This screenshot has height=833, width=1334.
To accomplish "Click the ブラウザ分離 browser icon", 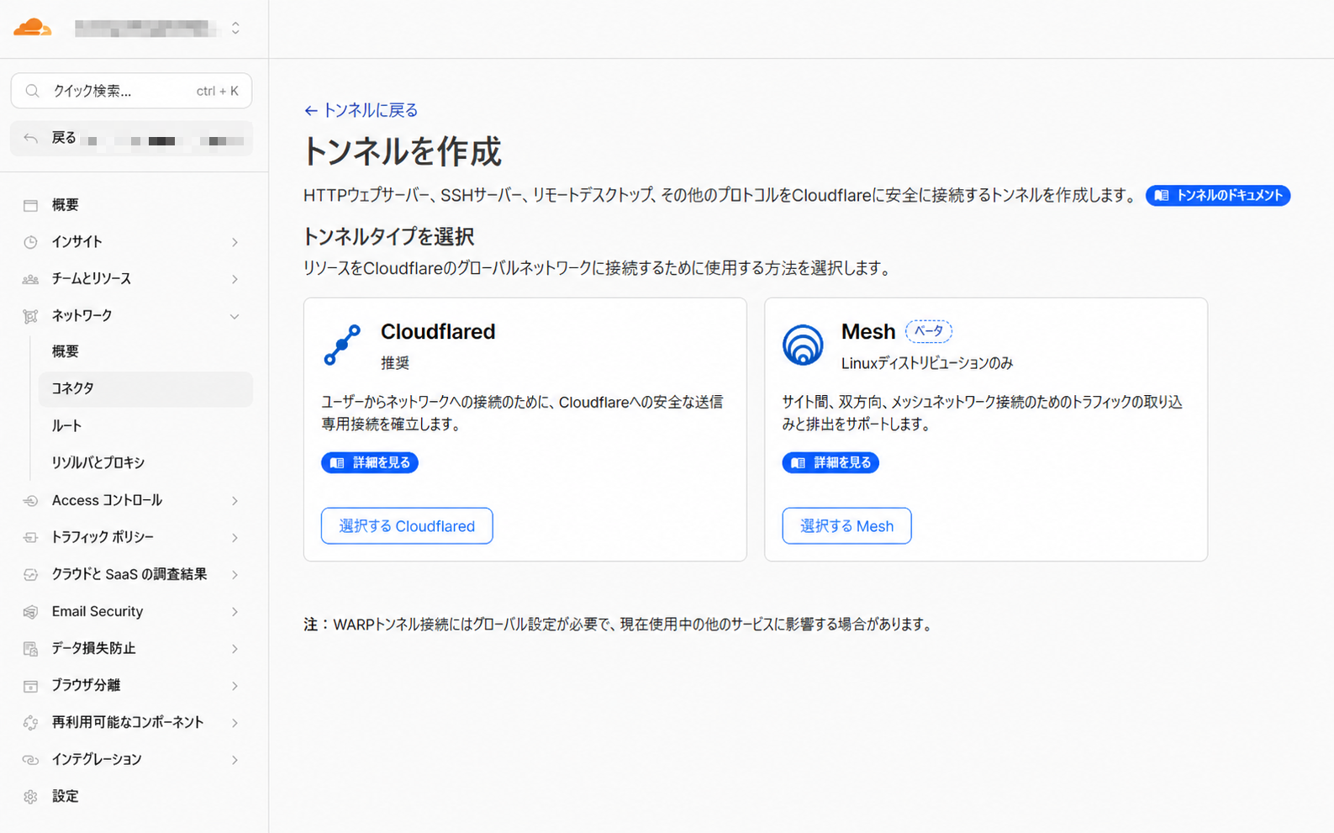I will (30, 686).
